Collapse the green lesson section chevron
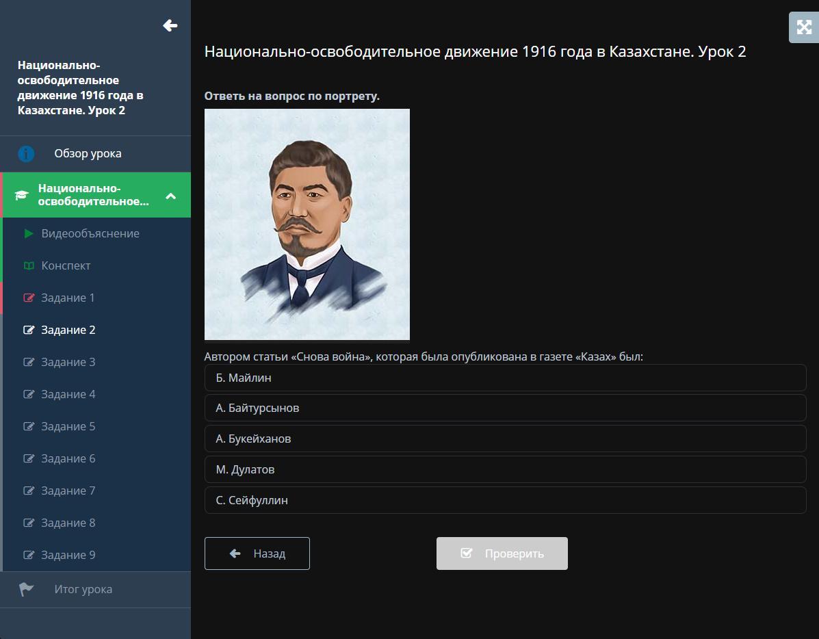 [171, 196]
